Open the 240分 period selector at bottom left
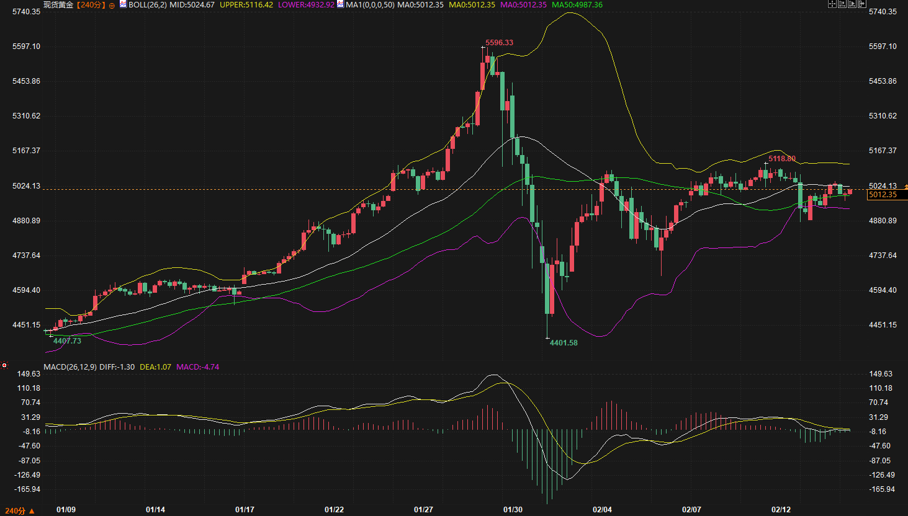 pyautogui.click(x=20, y=511)
